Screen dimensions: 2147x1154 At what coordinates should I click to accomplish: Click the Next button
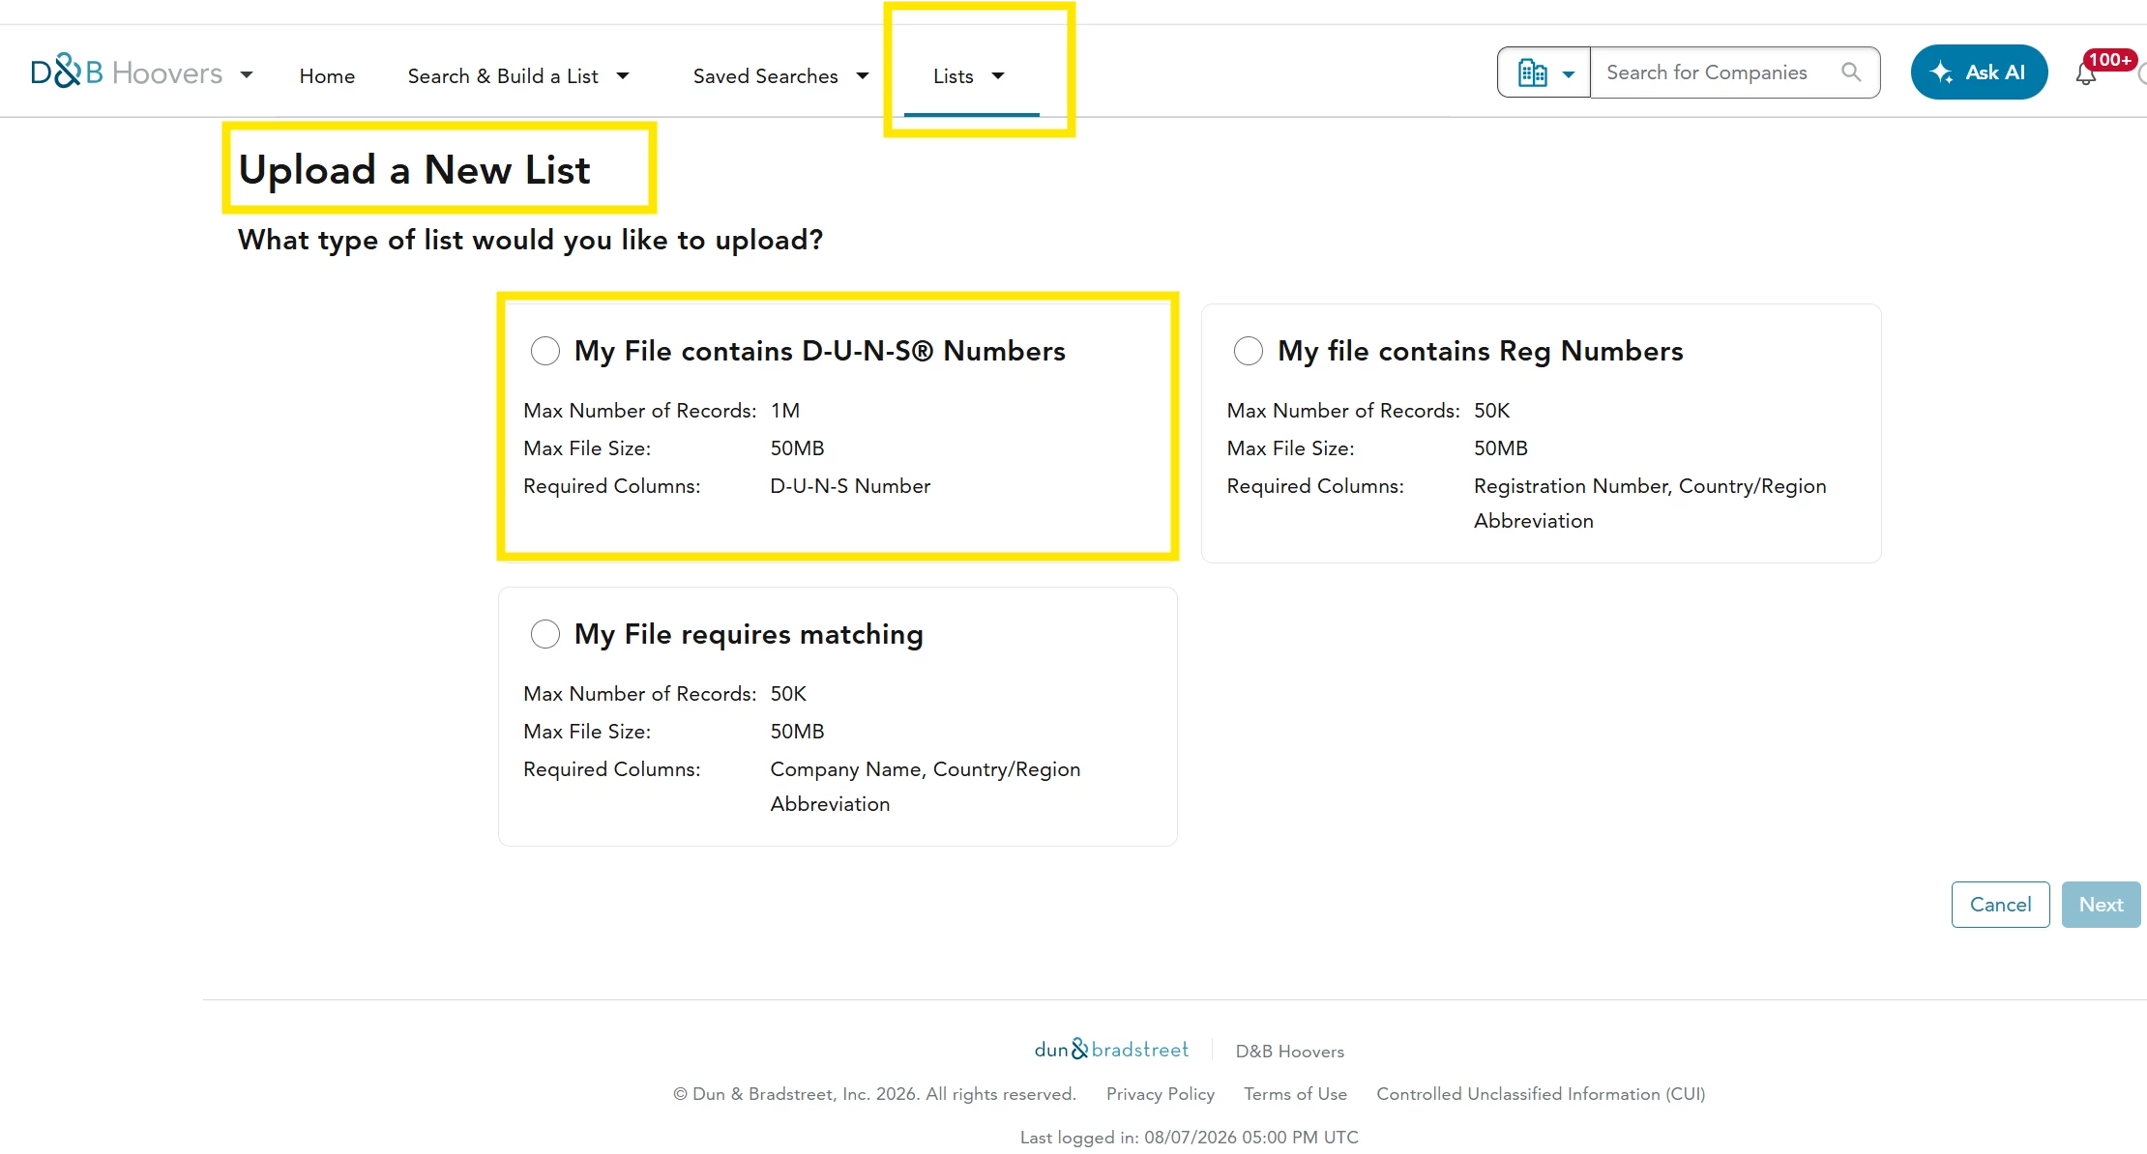[x=2101, y=905]
